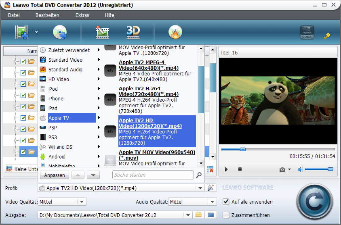Select the Standard Video category

[x=70, y=60]
